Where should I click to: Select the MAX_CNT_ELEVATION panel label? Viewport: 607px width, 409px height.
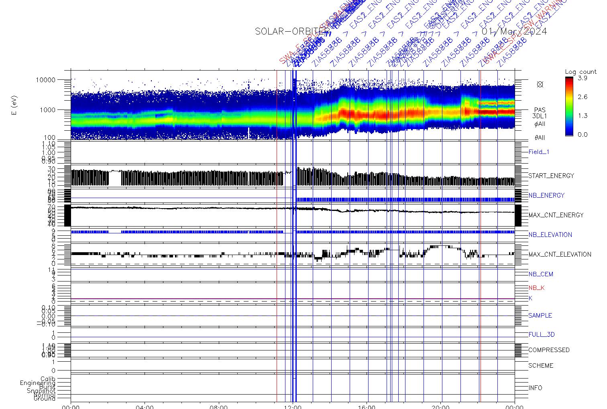[x=560, y=254]
